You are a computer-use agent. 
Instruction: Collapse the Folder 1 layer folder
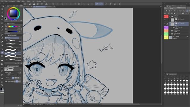[170, 17]
